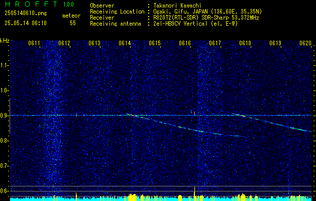
Task: Click observer name Takanori Kawachi
Action: pyautogui.click(x=177, y=6)
